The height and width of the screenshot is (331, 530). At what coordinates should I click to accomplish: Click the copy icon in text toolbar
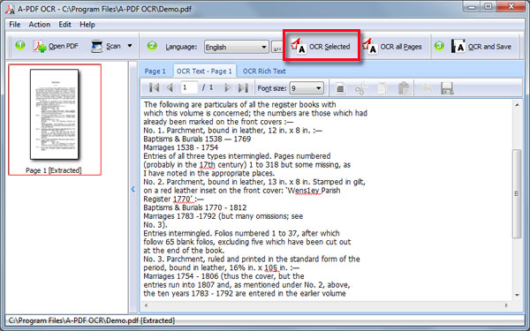coord(382,88)
